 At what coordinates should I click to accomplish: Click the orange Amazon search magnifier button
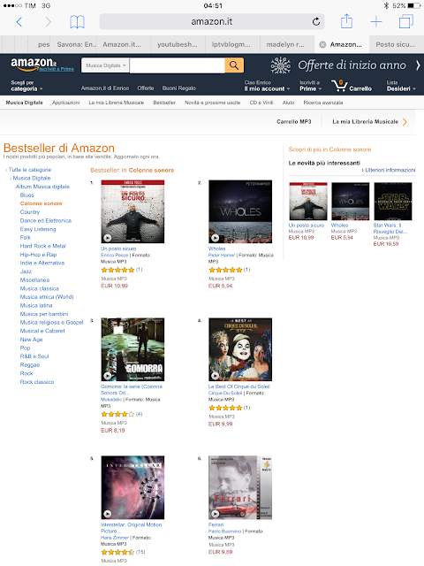click(x=234, y=65)
